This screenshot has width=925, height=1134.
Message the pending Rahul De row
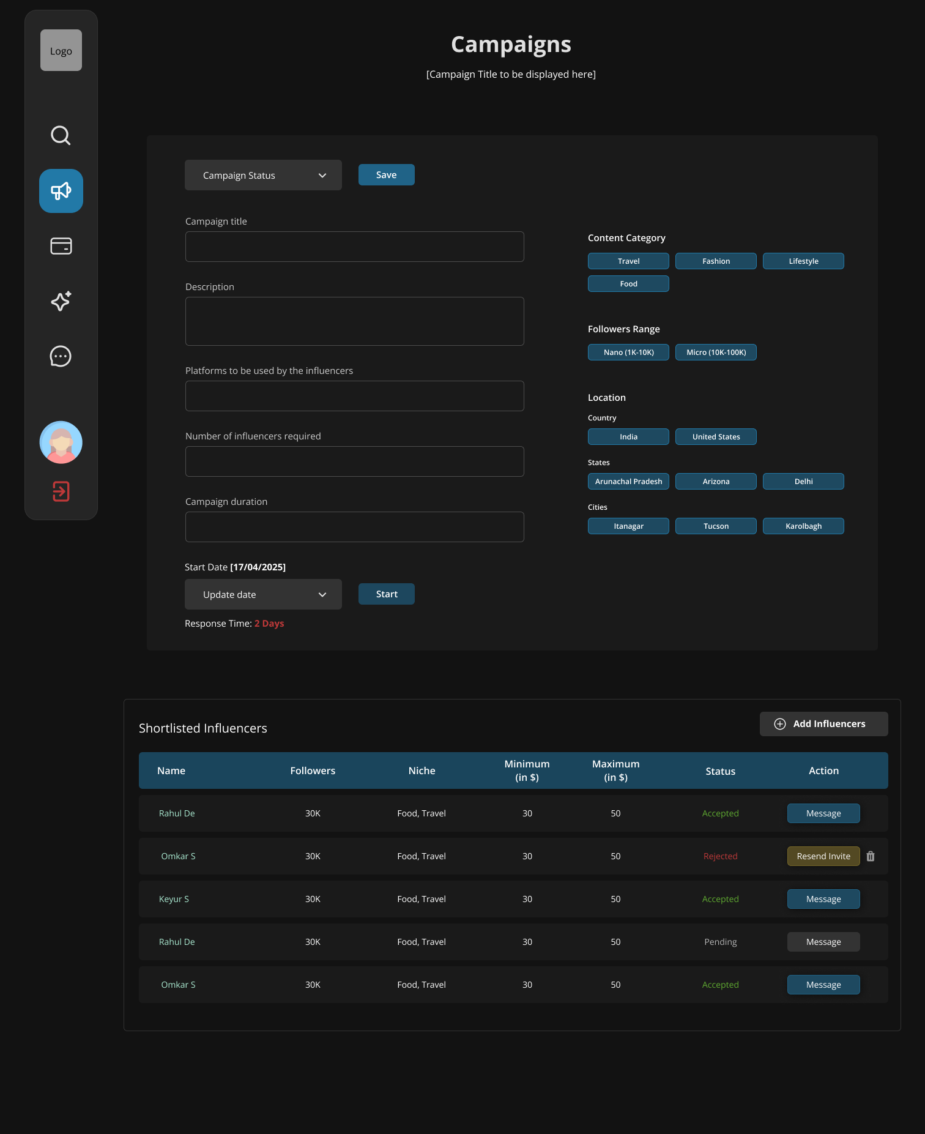(x=823, y=942)
